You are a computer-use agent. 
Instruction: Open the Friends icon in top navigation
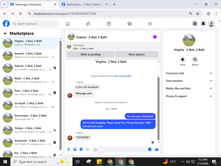[x=88, y=23]
